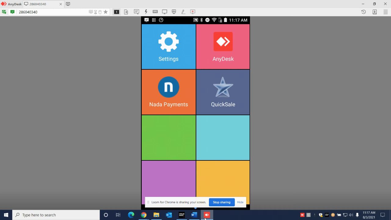Open the Settings tile on the phone
The width and height of the screenshot is (391, 220).
(x=169, y=47)
